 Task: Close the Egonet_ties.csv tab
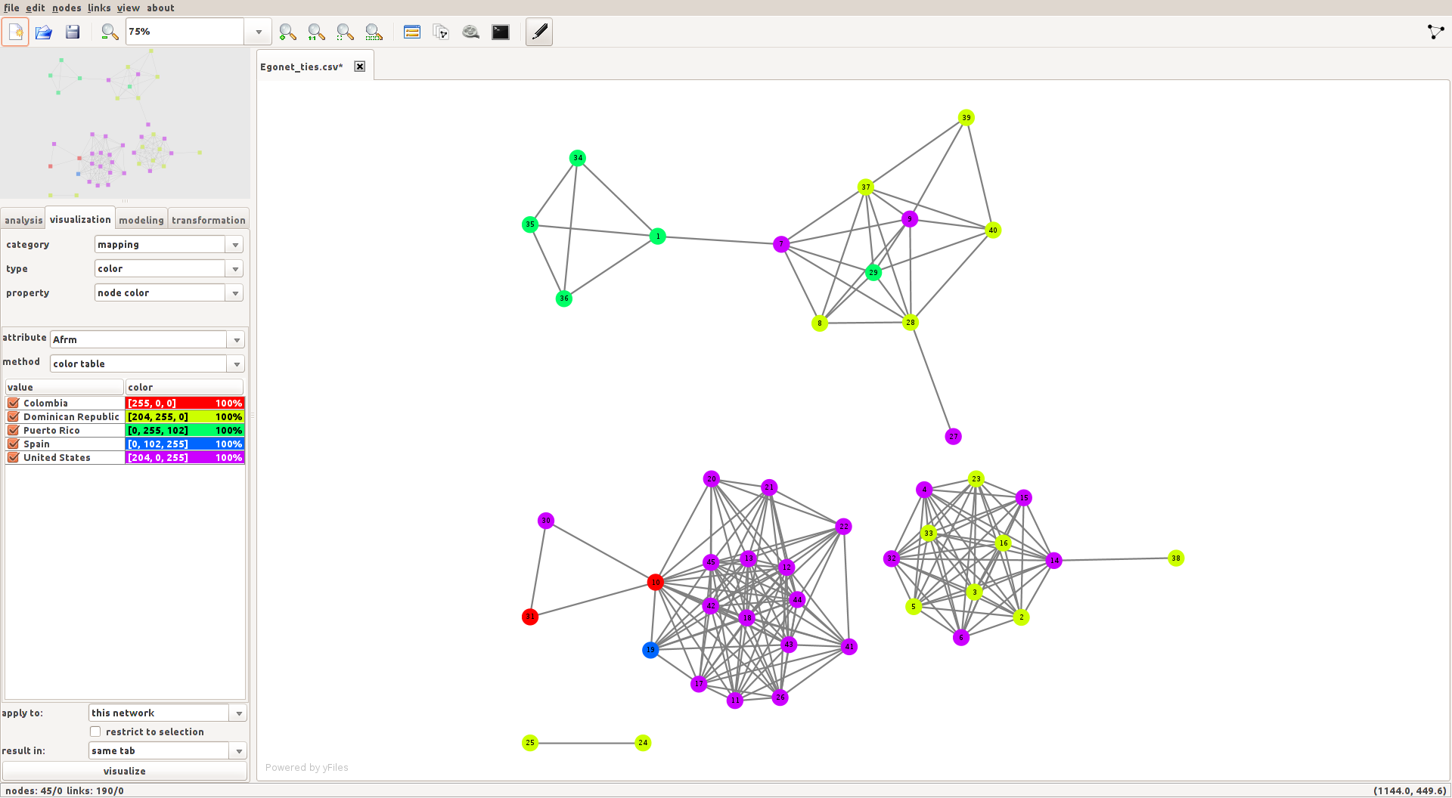[360, 66]
